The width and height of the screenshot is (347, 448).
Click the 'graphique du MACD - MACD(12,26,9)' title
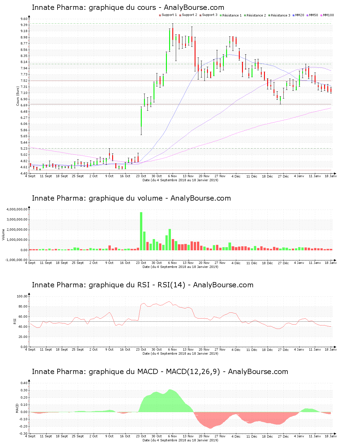coord(160,372)
